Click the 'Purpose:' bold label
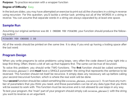The image size is (131, 99). coord(8,2)
